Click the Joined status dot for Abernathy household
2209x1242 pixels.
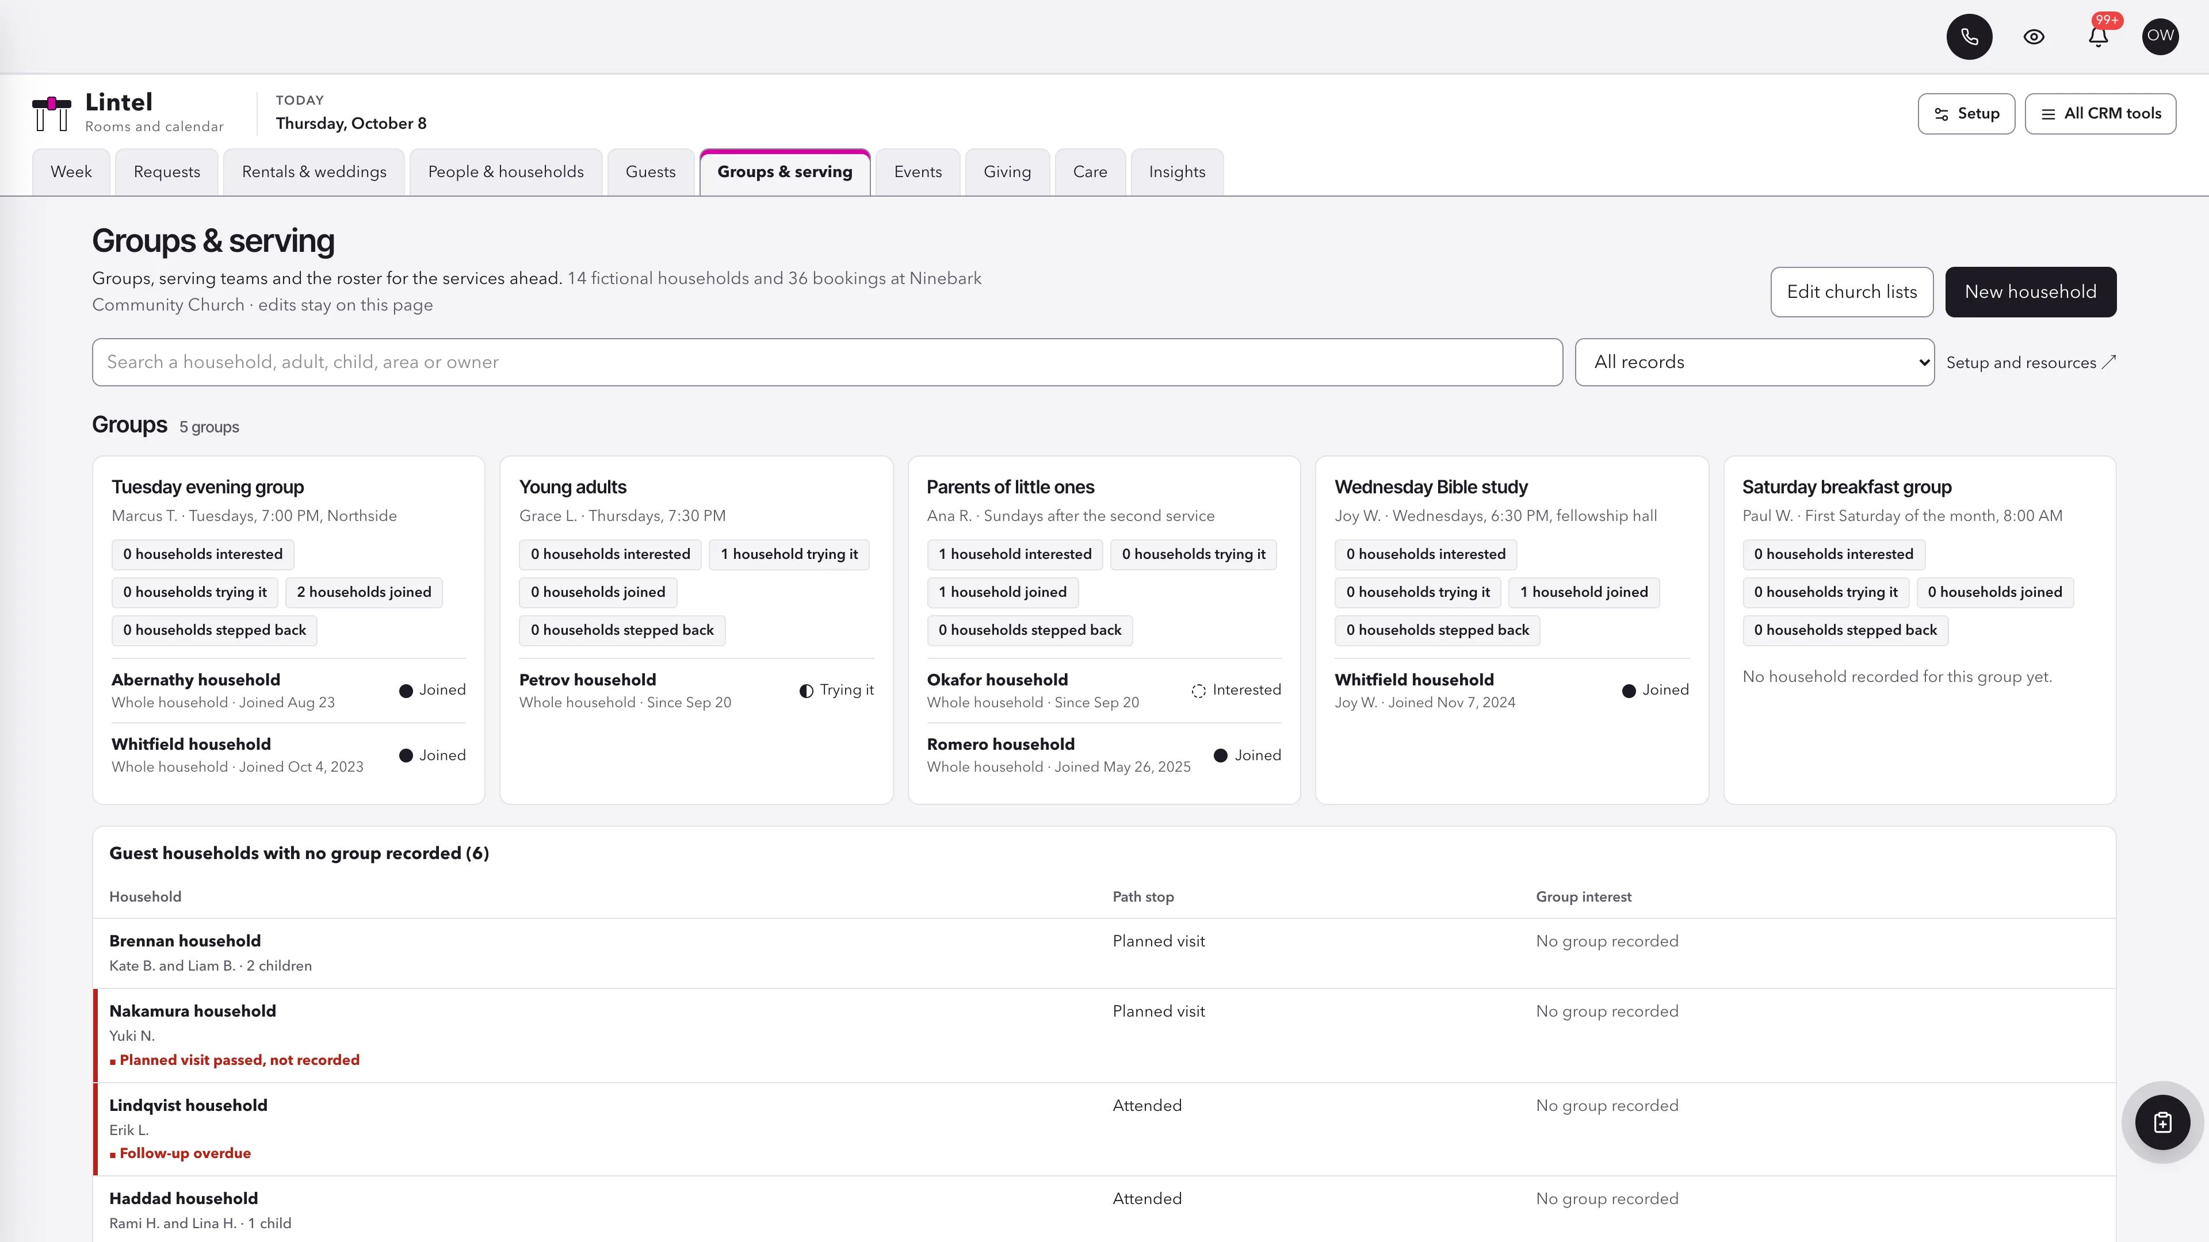click(407, 691)
